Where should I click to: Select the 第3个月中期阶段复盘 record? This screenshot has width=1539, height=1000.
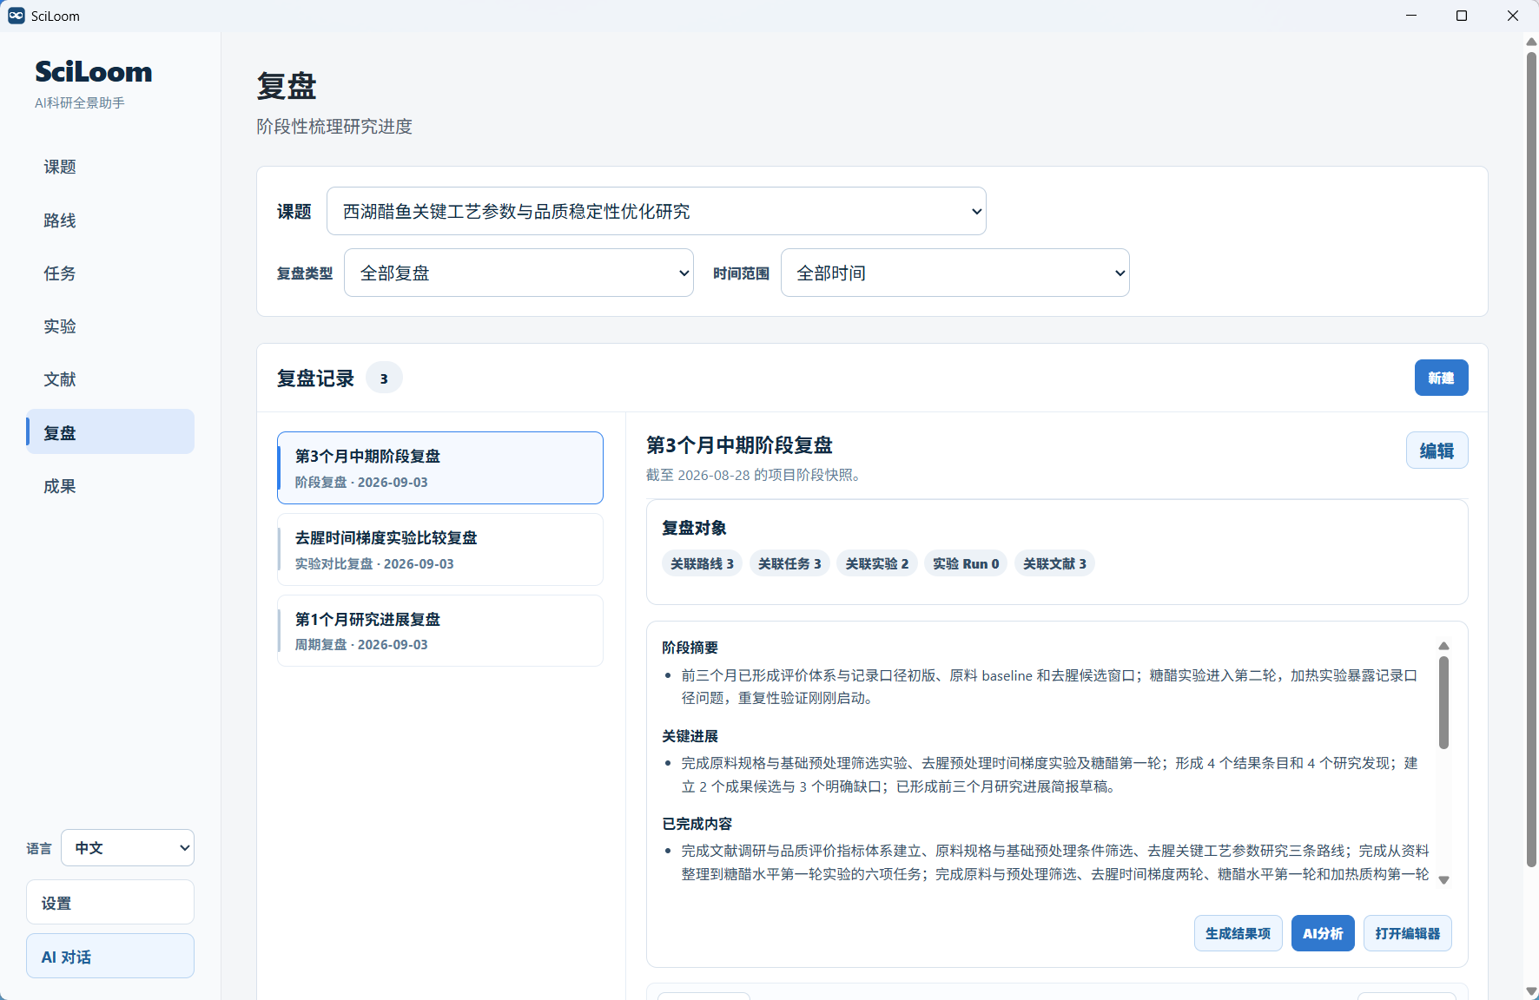pyautogui.click(x=440, y=468)
